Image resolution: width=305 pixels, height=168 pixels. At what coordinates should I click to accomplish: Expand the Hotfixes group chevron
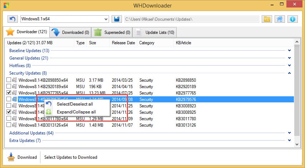[289, 65]
